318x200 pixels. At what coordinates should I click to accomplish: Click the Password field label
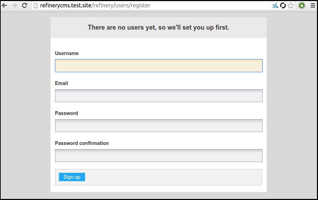point(66,113)
